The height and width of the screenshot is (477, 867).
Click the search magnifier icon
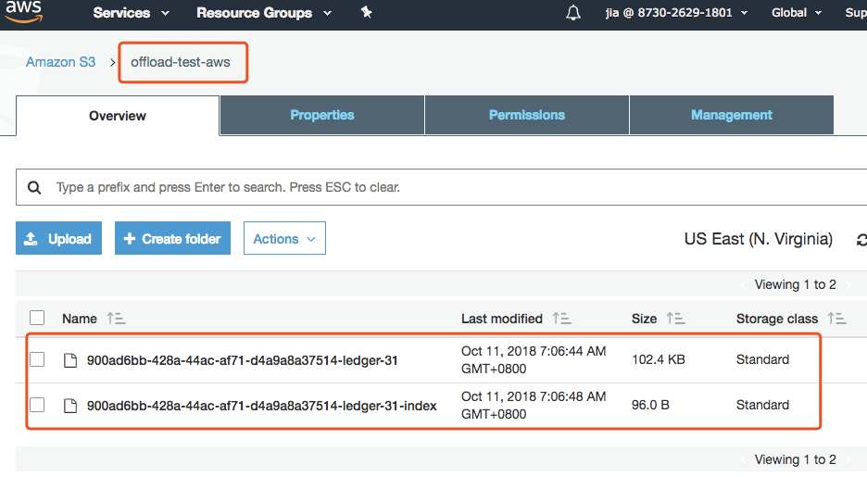click(x=34, y=187)
